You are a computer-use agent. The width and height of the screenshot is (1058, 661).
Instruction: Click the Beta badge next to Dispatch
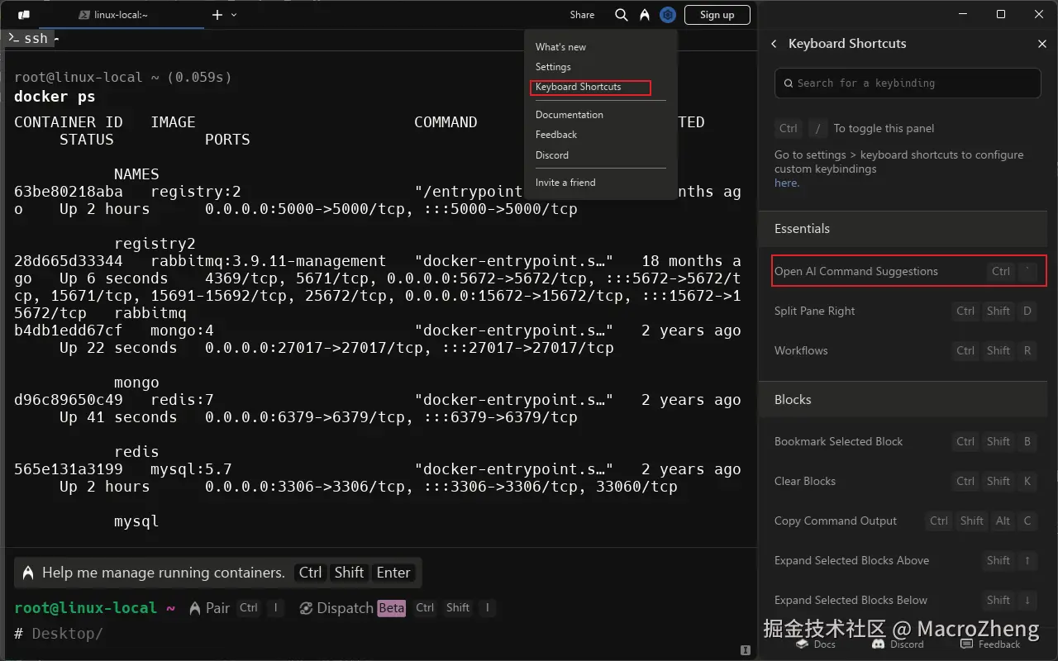click(x=392, y=608)
